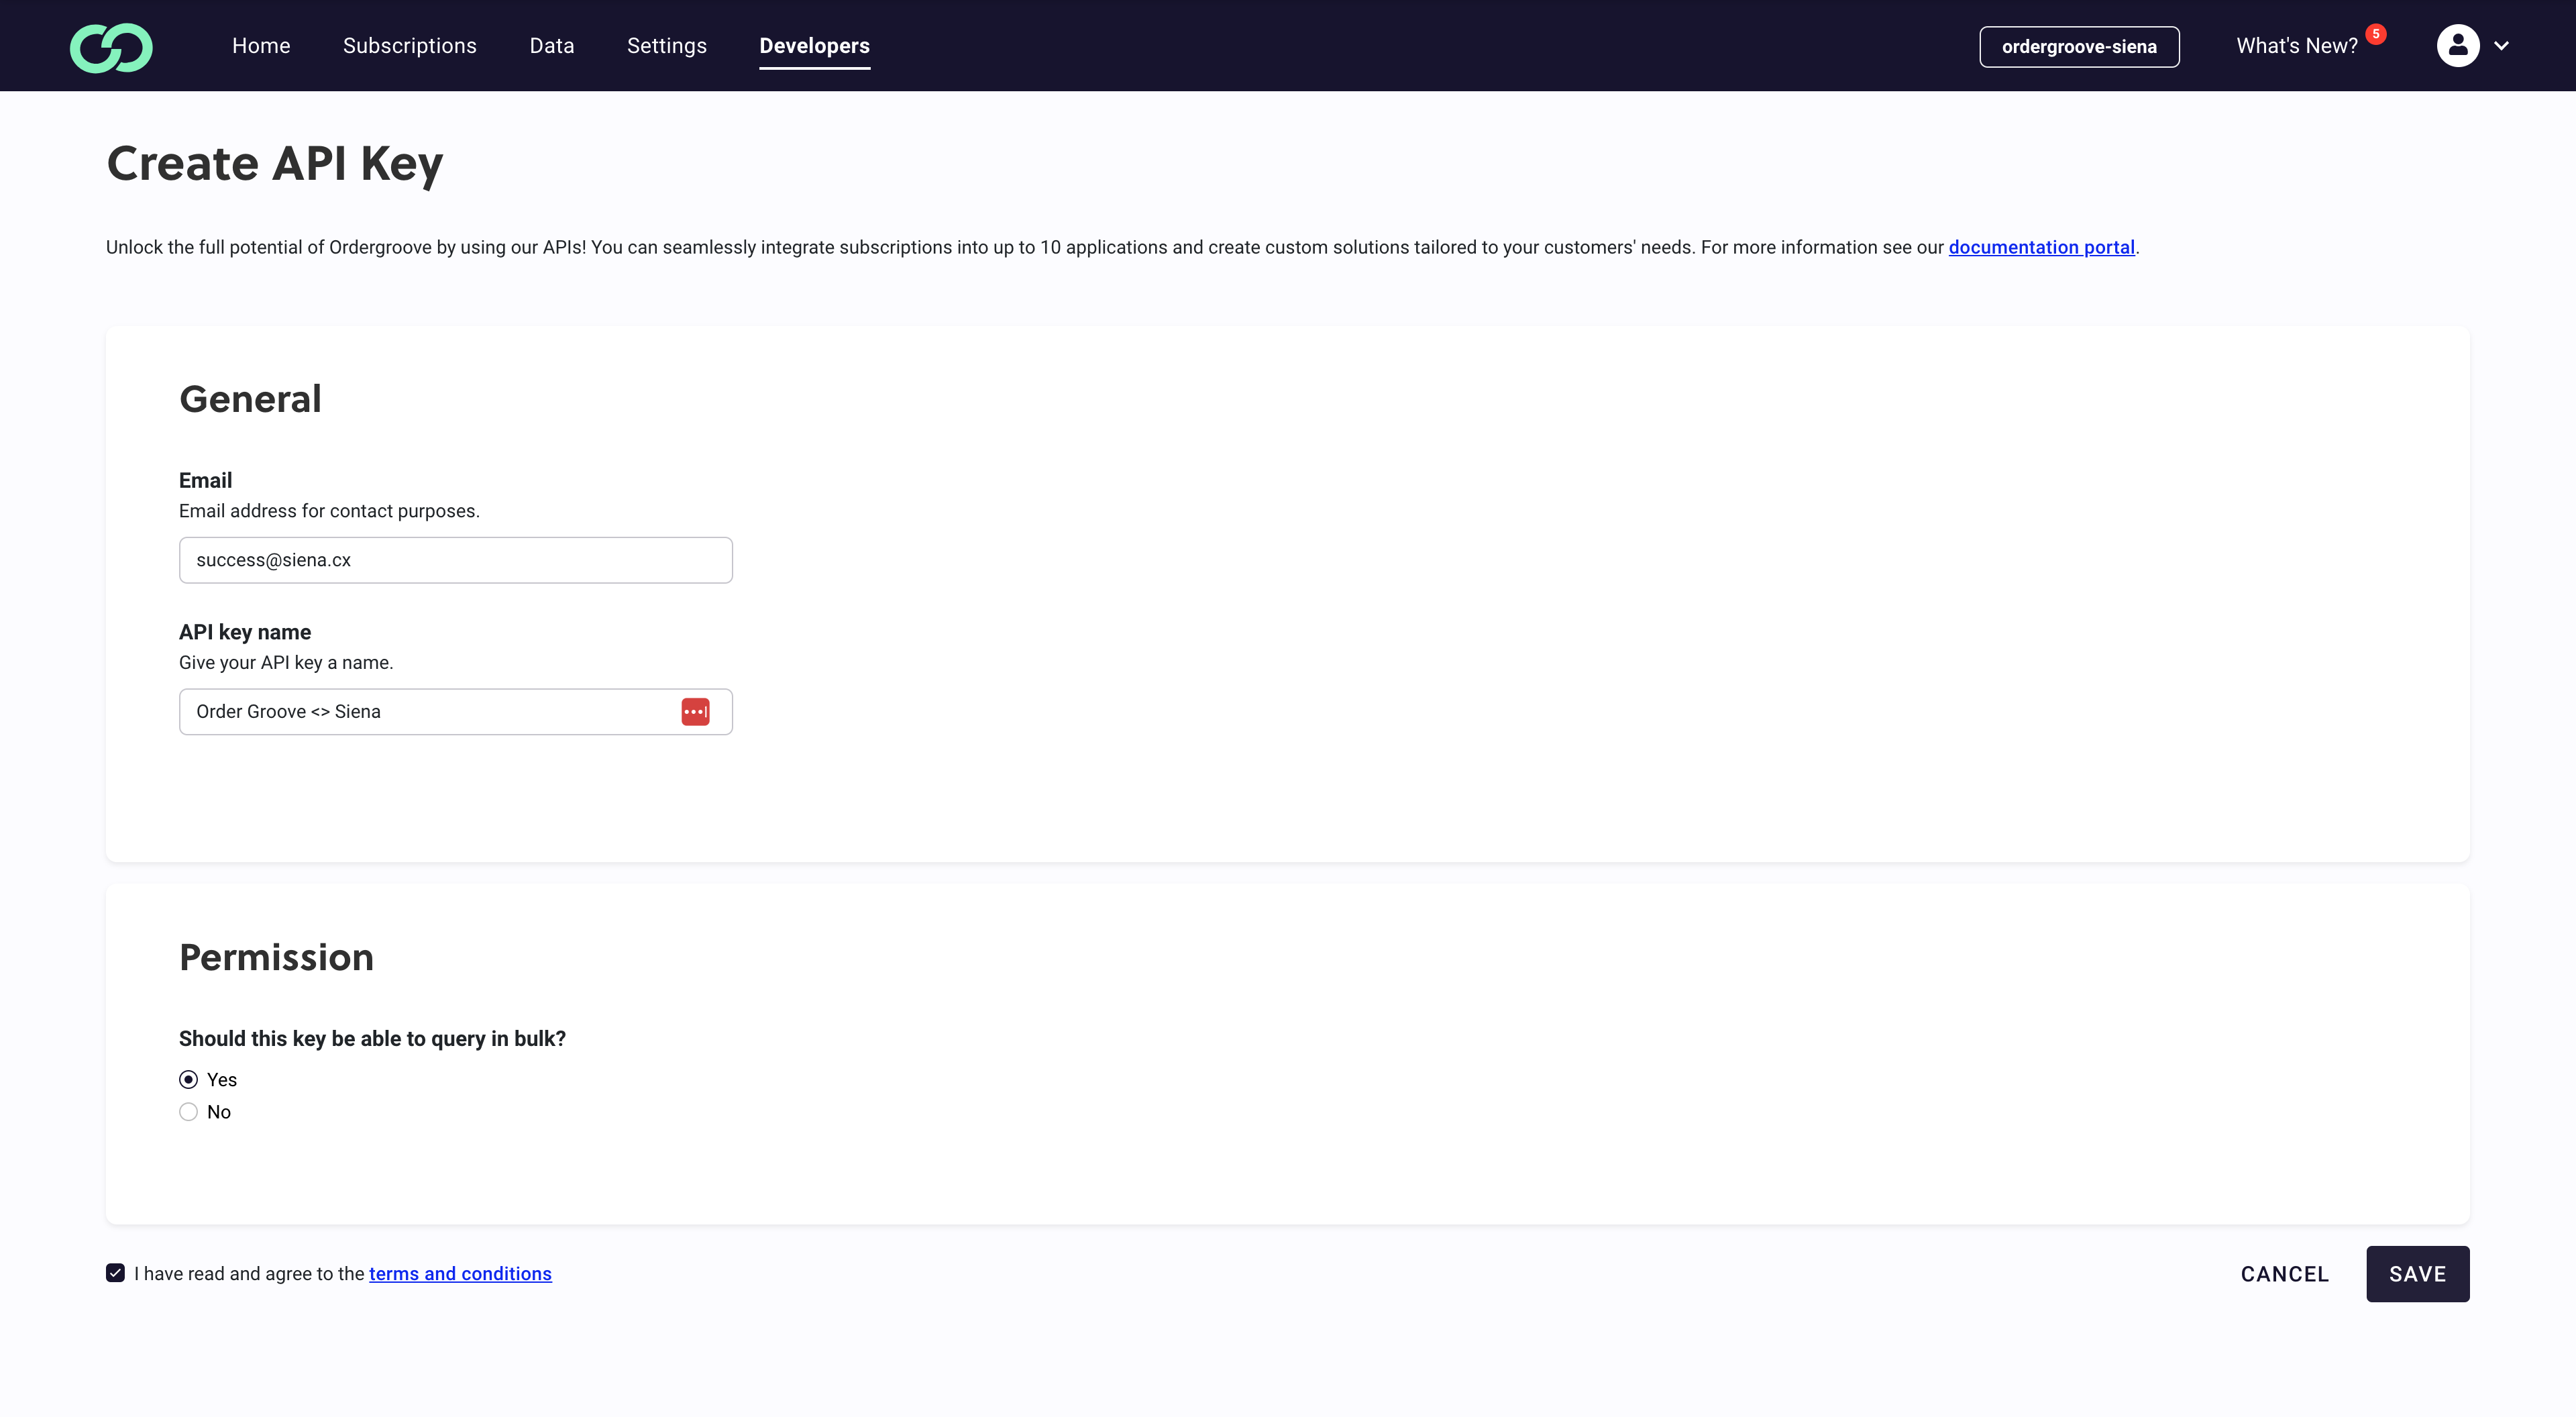2576x1417 pixels.
Task: Open the Subscriptions menu
Action: click(410, 46)
